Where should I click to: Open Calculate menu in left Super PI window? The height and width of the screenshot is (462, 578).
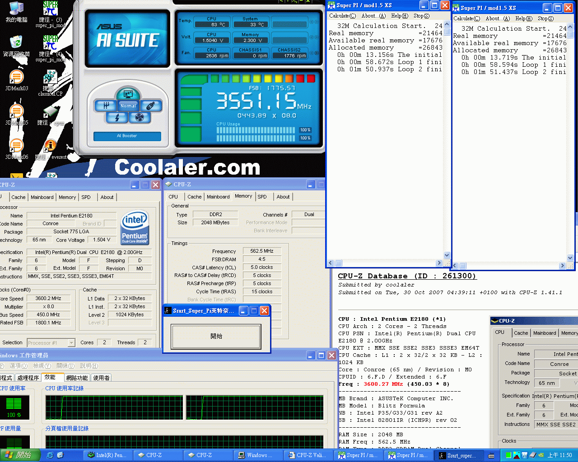[342, 16]
